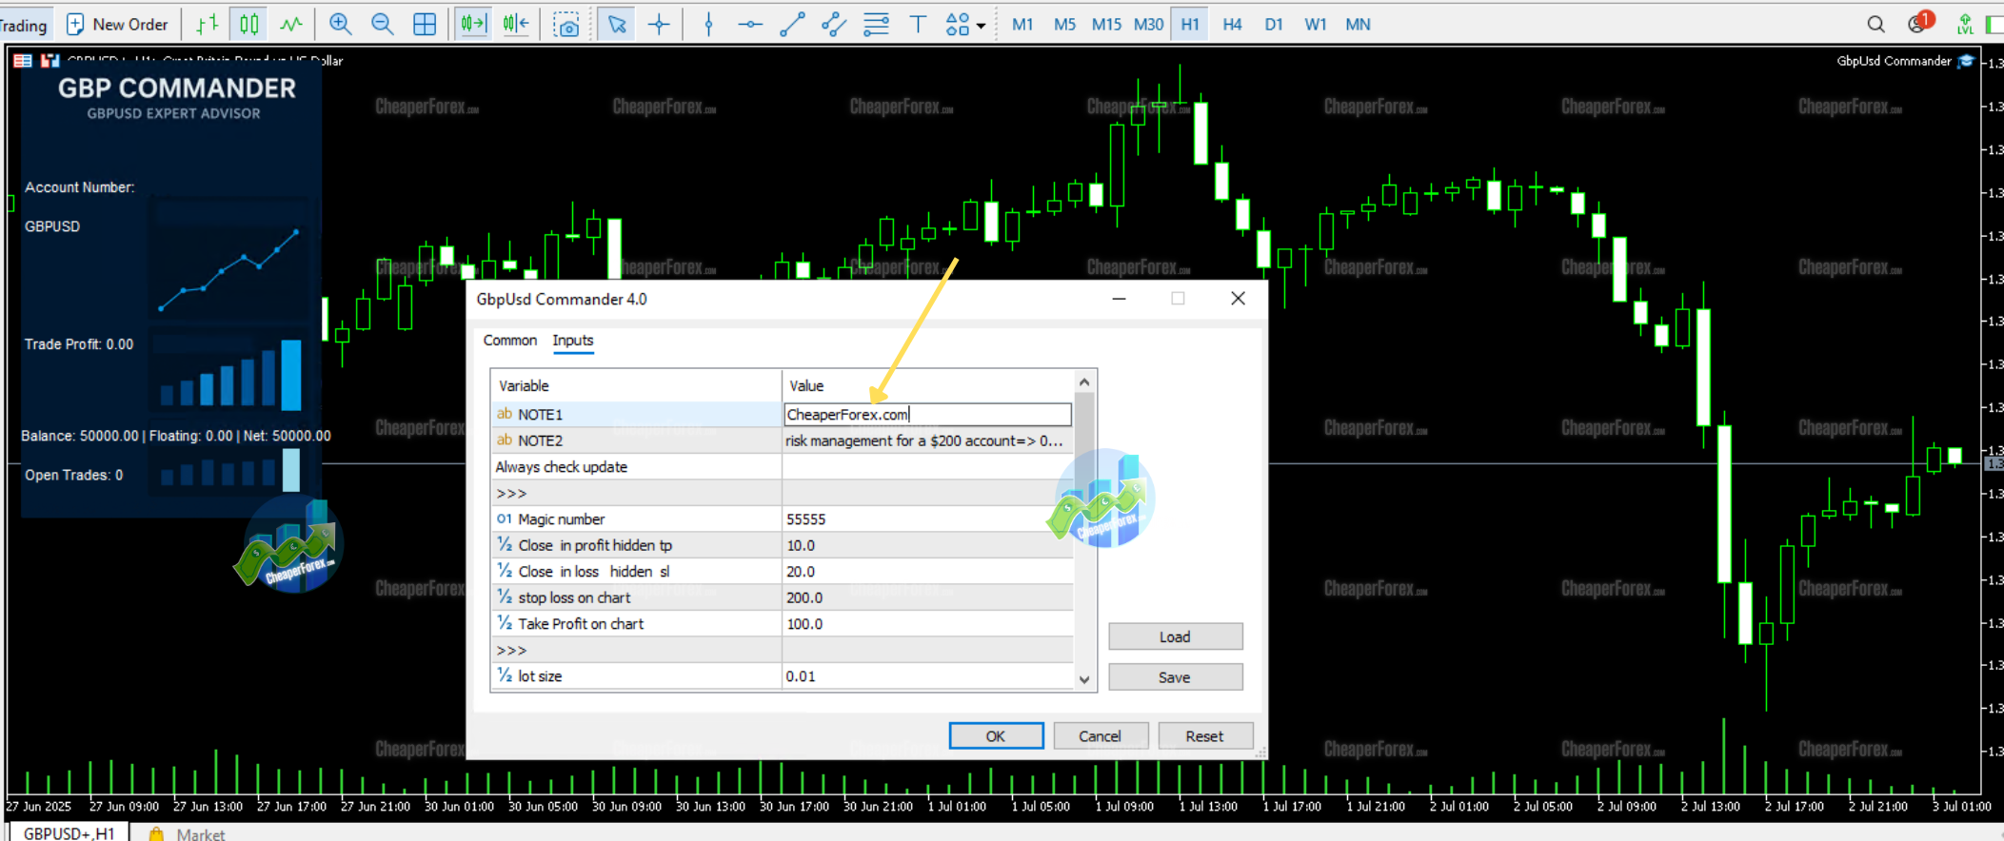
Task: Select the Always check update row
Action: point(782,466)
